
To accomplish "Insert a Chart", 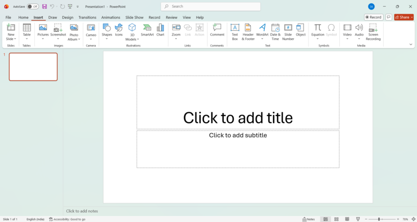I will coord(160,30).
